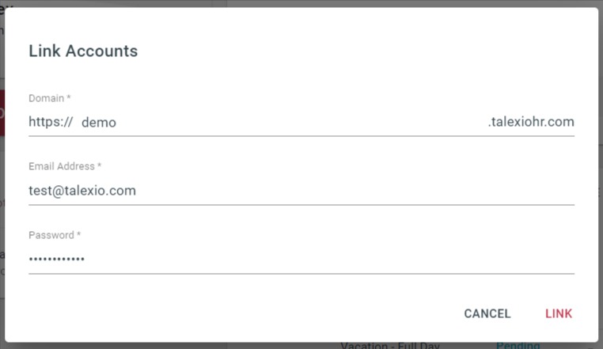Image resolution: width=603 pixels, height=349 pixels.
Task: Click the "test@talexio.com" email text
Action: coord(82,191)
